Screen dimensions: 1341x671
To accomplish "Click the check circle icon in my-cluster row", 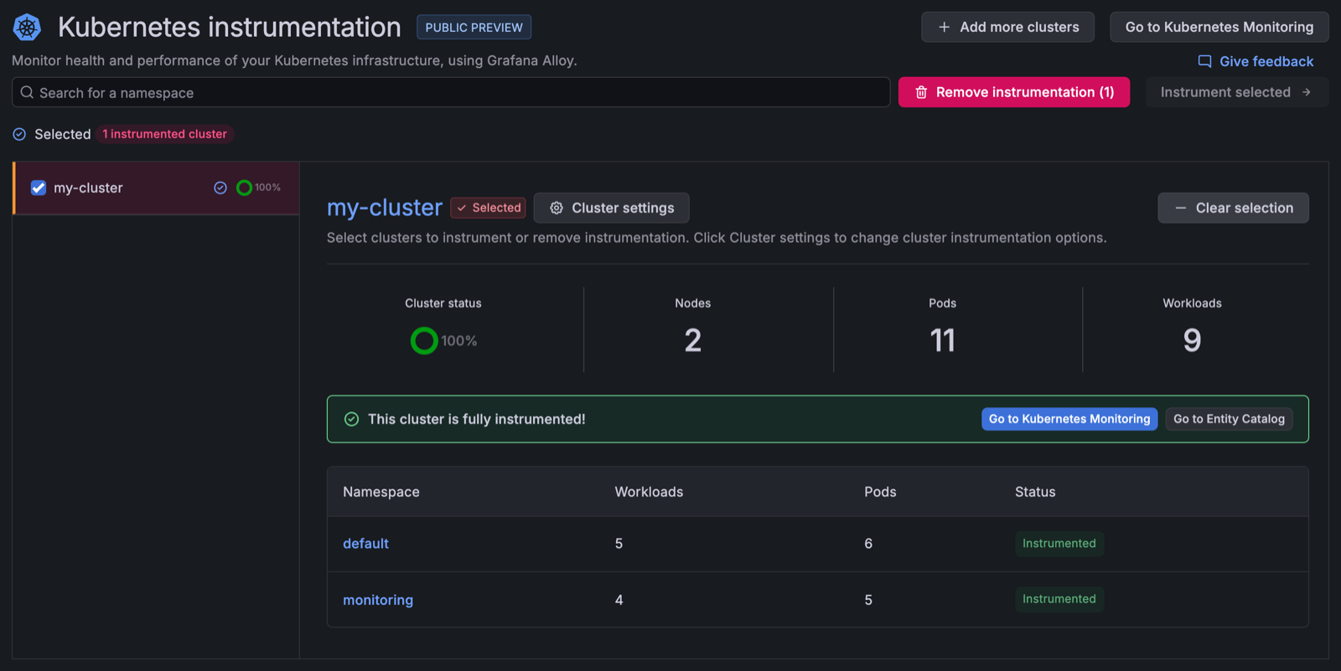I will point(220,188).
